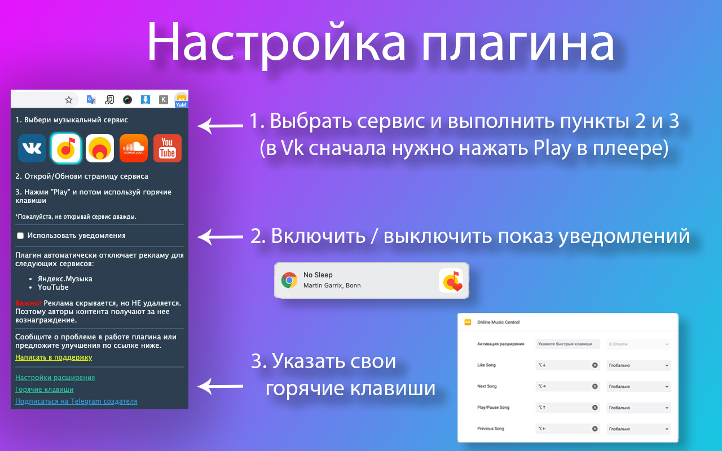Click the 'Активация расширения' label

pyautogui.click(x=501, y=344)
